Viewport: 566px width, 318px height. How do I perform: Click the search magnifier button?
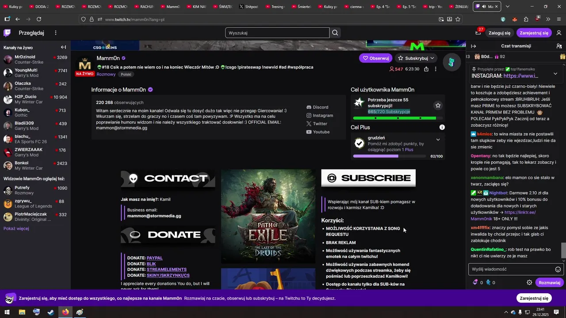click(335, 33)
